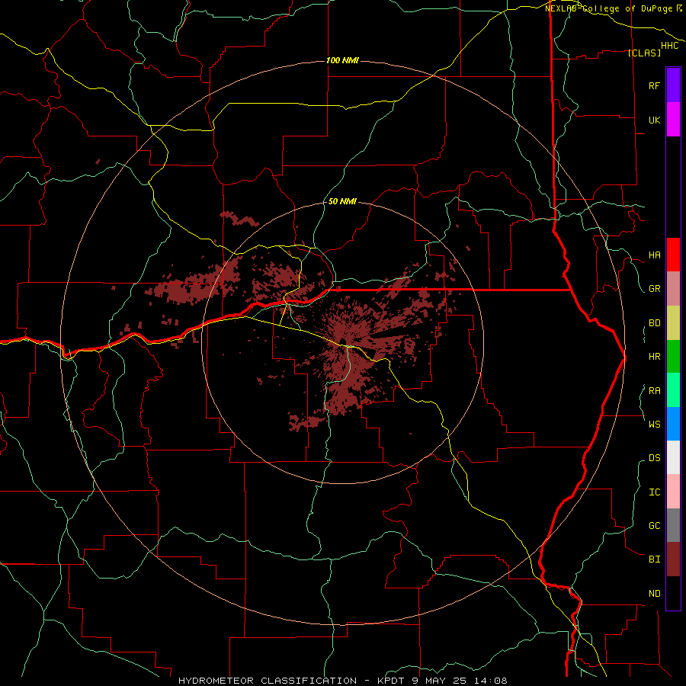Viewport: 686px width, 686px height.
Task: Click the HHC product code label
Action: click(670, 46)
